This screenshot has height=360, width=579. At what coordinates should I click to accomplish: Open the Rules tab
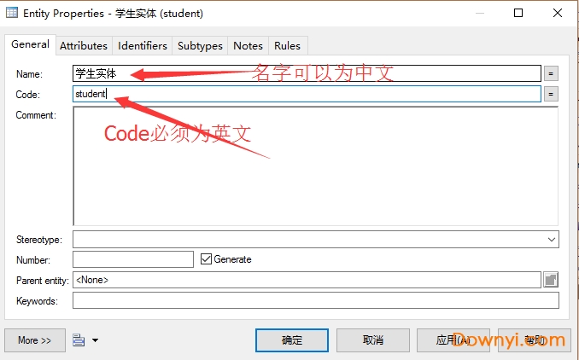287,46
